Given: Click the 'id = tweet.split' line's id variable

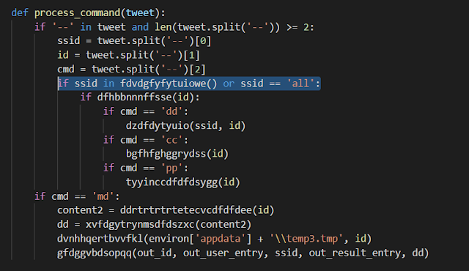Looking at the screenshot, I should click(63, 55).
